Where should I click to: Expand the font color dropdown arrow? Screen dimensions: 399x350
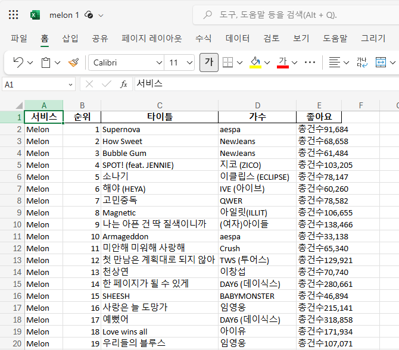[x=294, y=62]
